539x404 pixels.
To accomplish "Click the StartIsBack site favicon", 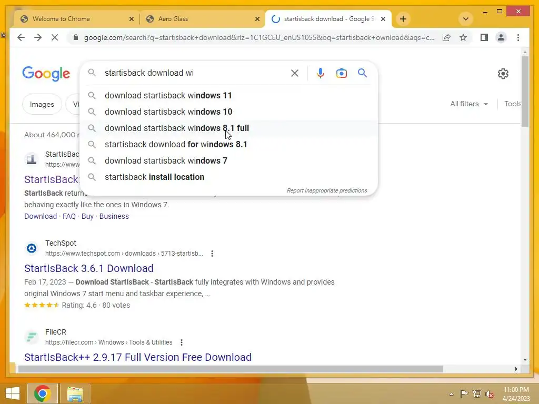I will pyautogui.click(x=32, y=159).
